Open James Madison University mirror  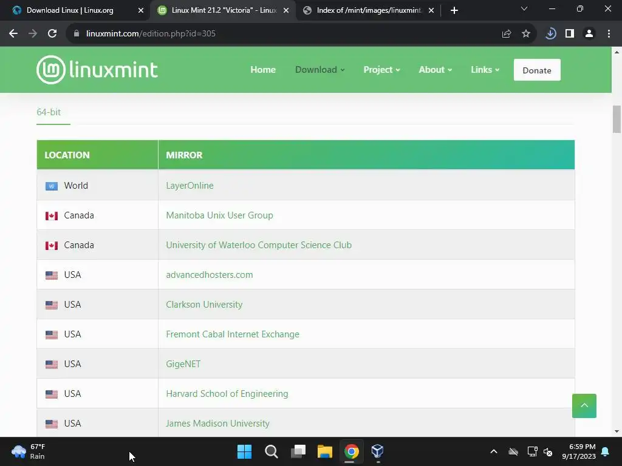(x=218, y=423)
